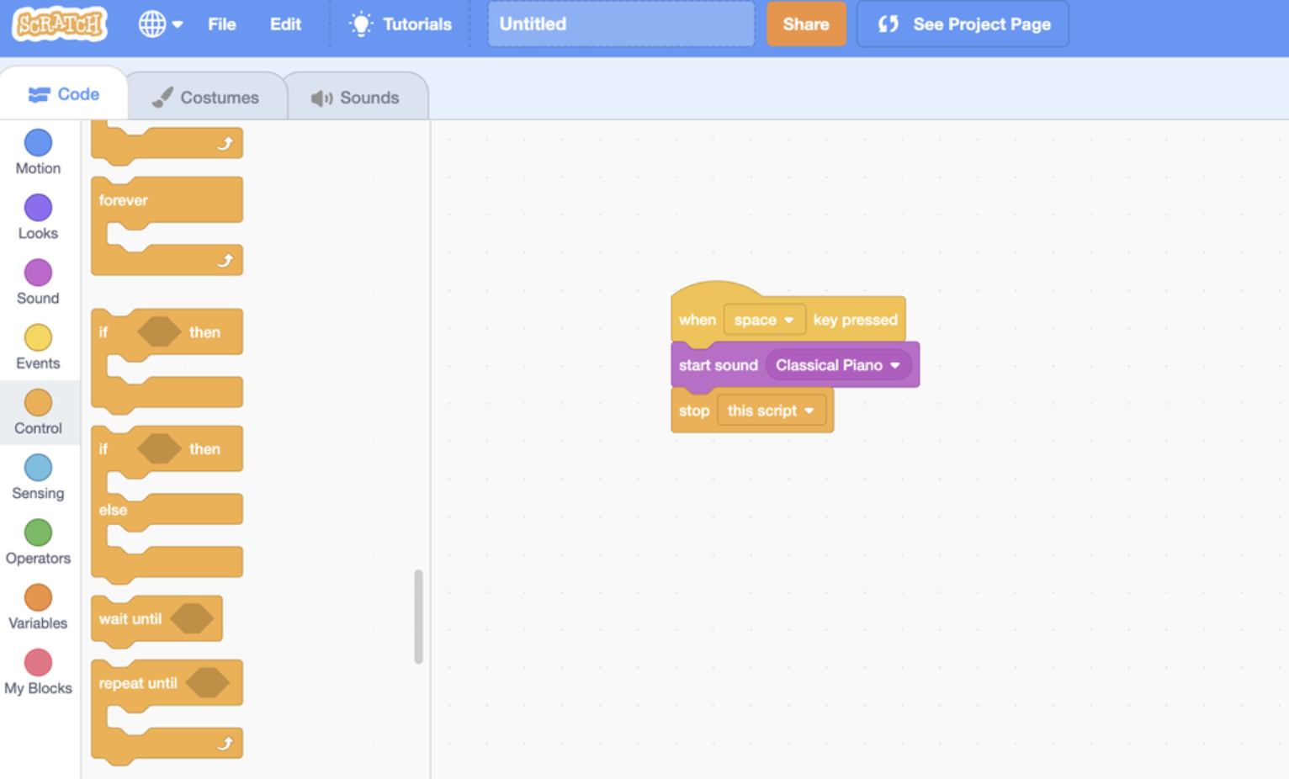This screenshot has height=779, width=1289.
Task: Open the Classical Piano sound dropdown
Action: pos(838,365)
